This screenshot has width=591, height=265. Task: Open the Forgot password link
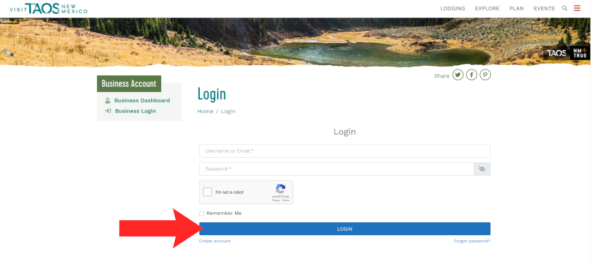click(472, 241)
